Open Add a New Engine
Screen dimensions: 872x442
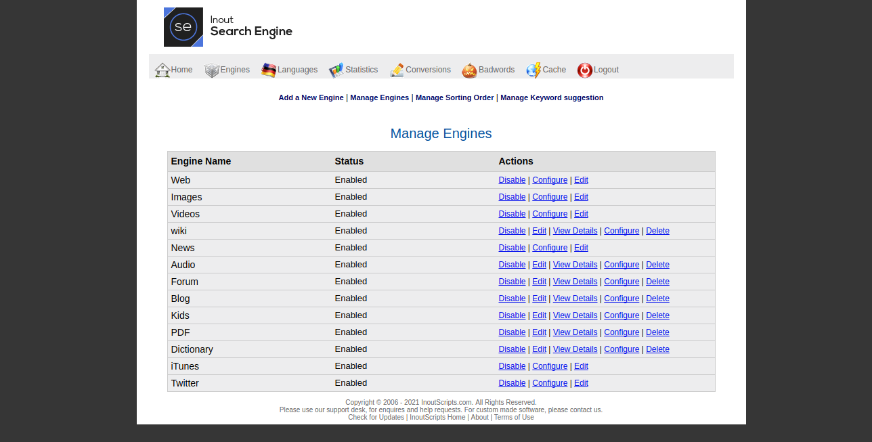[311, 97]
